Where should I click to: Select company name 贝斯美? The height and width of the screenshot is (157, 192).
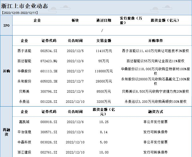tap(24, 91)
